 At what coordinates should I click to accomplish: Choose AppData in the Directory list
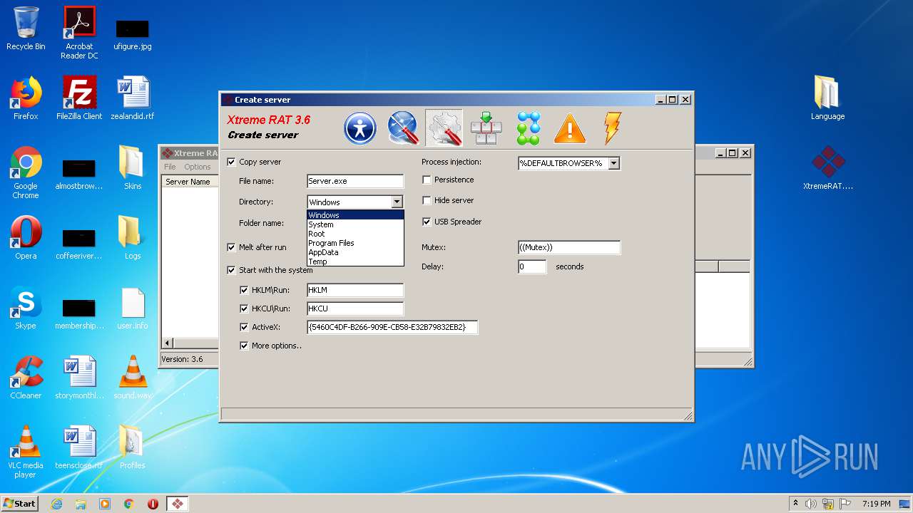(355, 252)
